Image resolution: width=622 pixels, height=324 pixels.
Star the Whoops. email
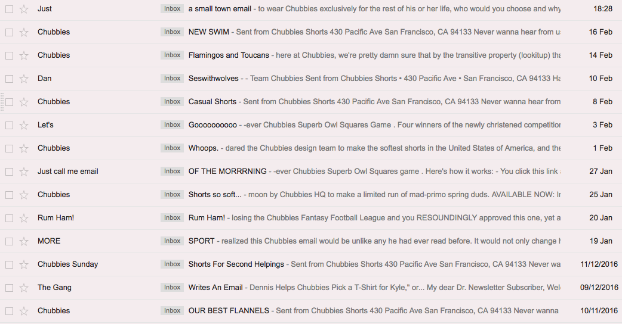(24, 148)
